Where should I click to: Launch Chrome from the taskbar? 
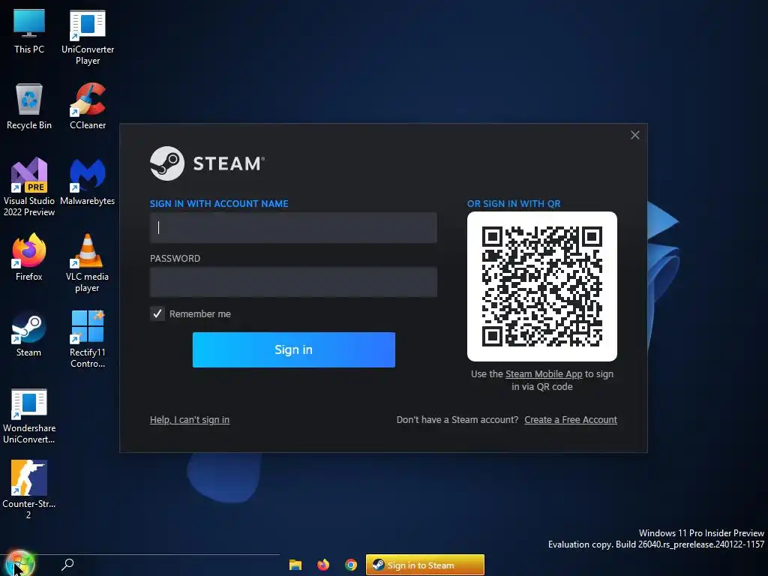click(x=351, y=565)
